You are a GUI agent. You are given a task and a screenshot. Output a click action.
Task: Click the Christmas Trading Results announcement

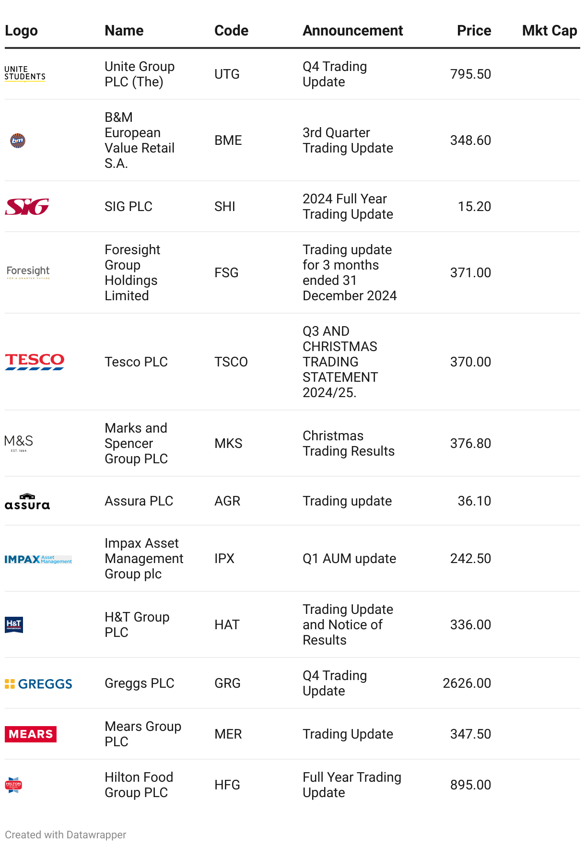pos(349,443)
